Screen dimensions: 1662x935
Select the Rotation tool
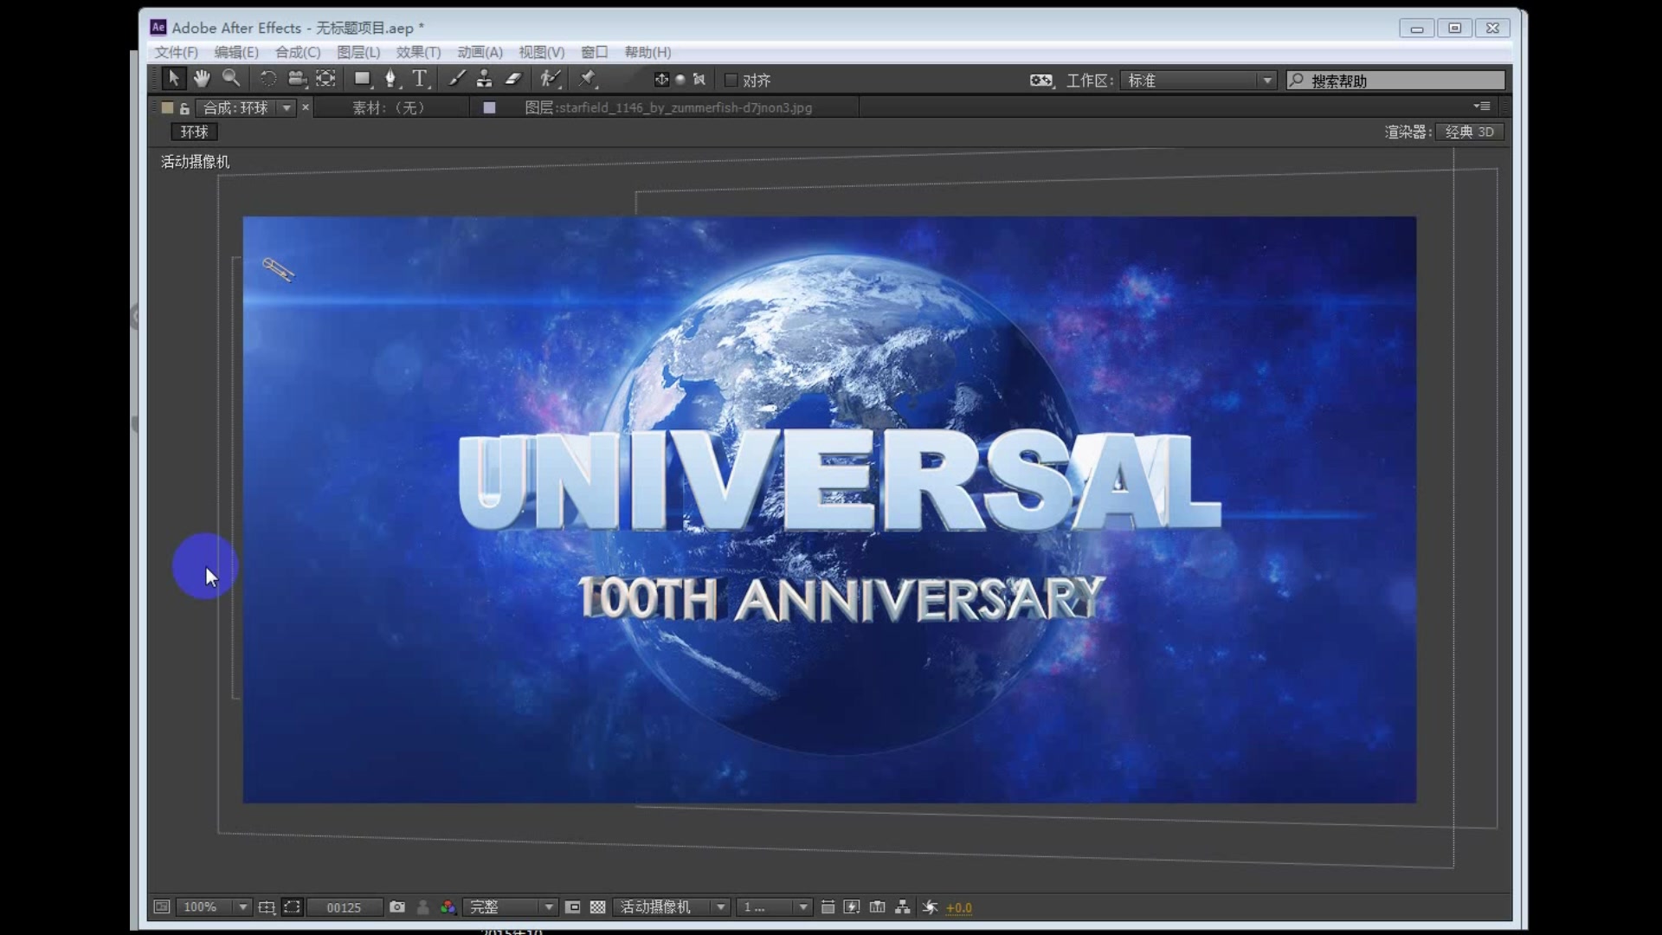click(x=268, y=79)
